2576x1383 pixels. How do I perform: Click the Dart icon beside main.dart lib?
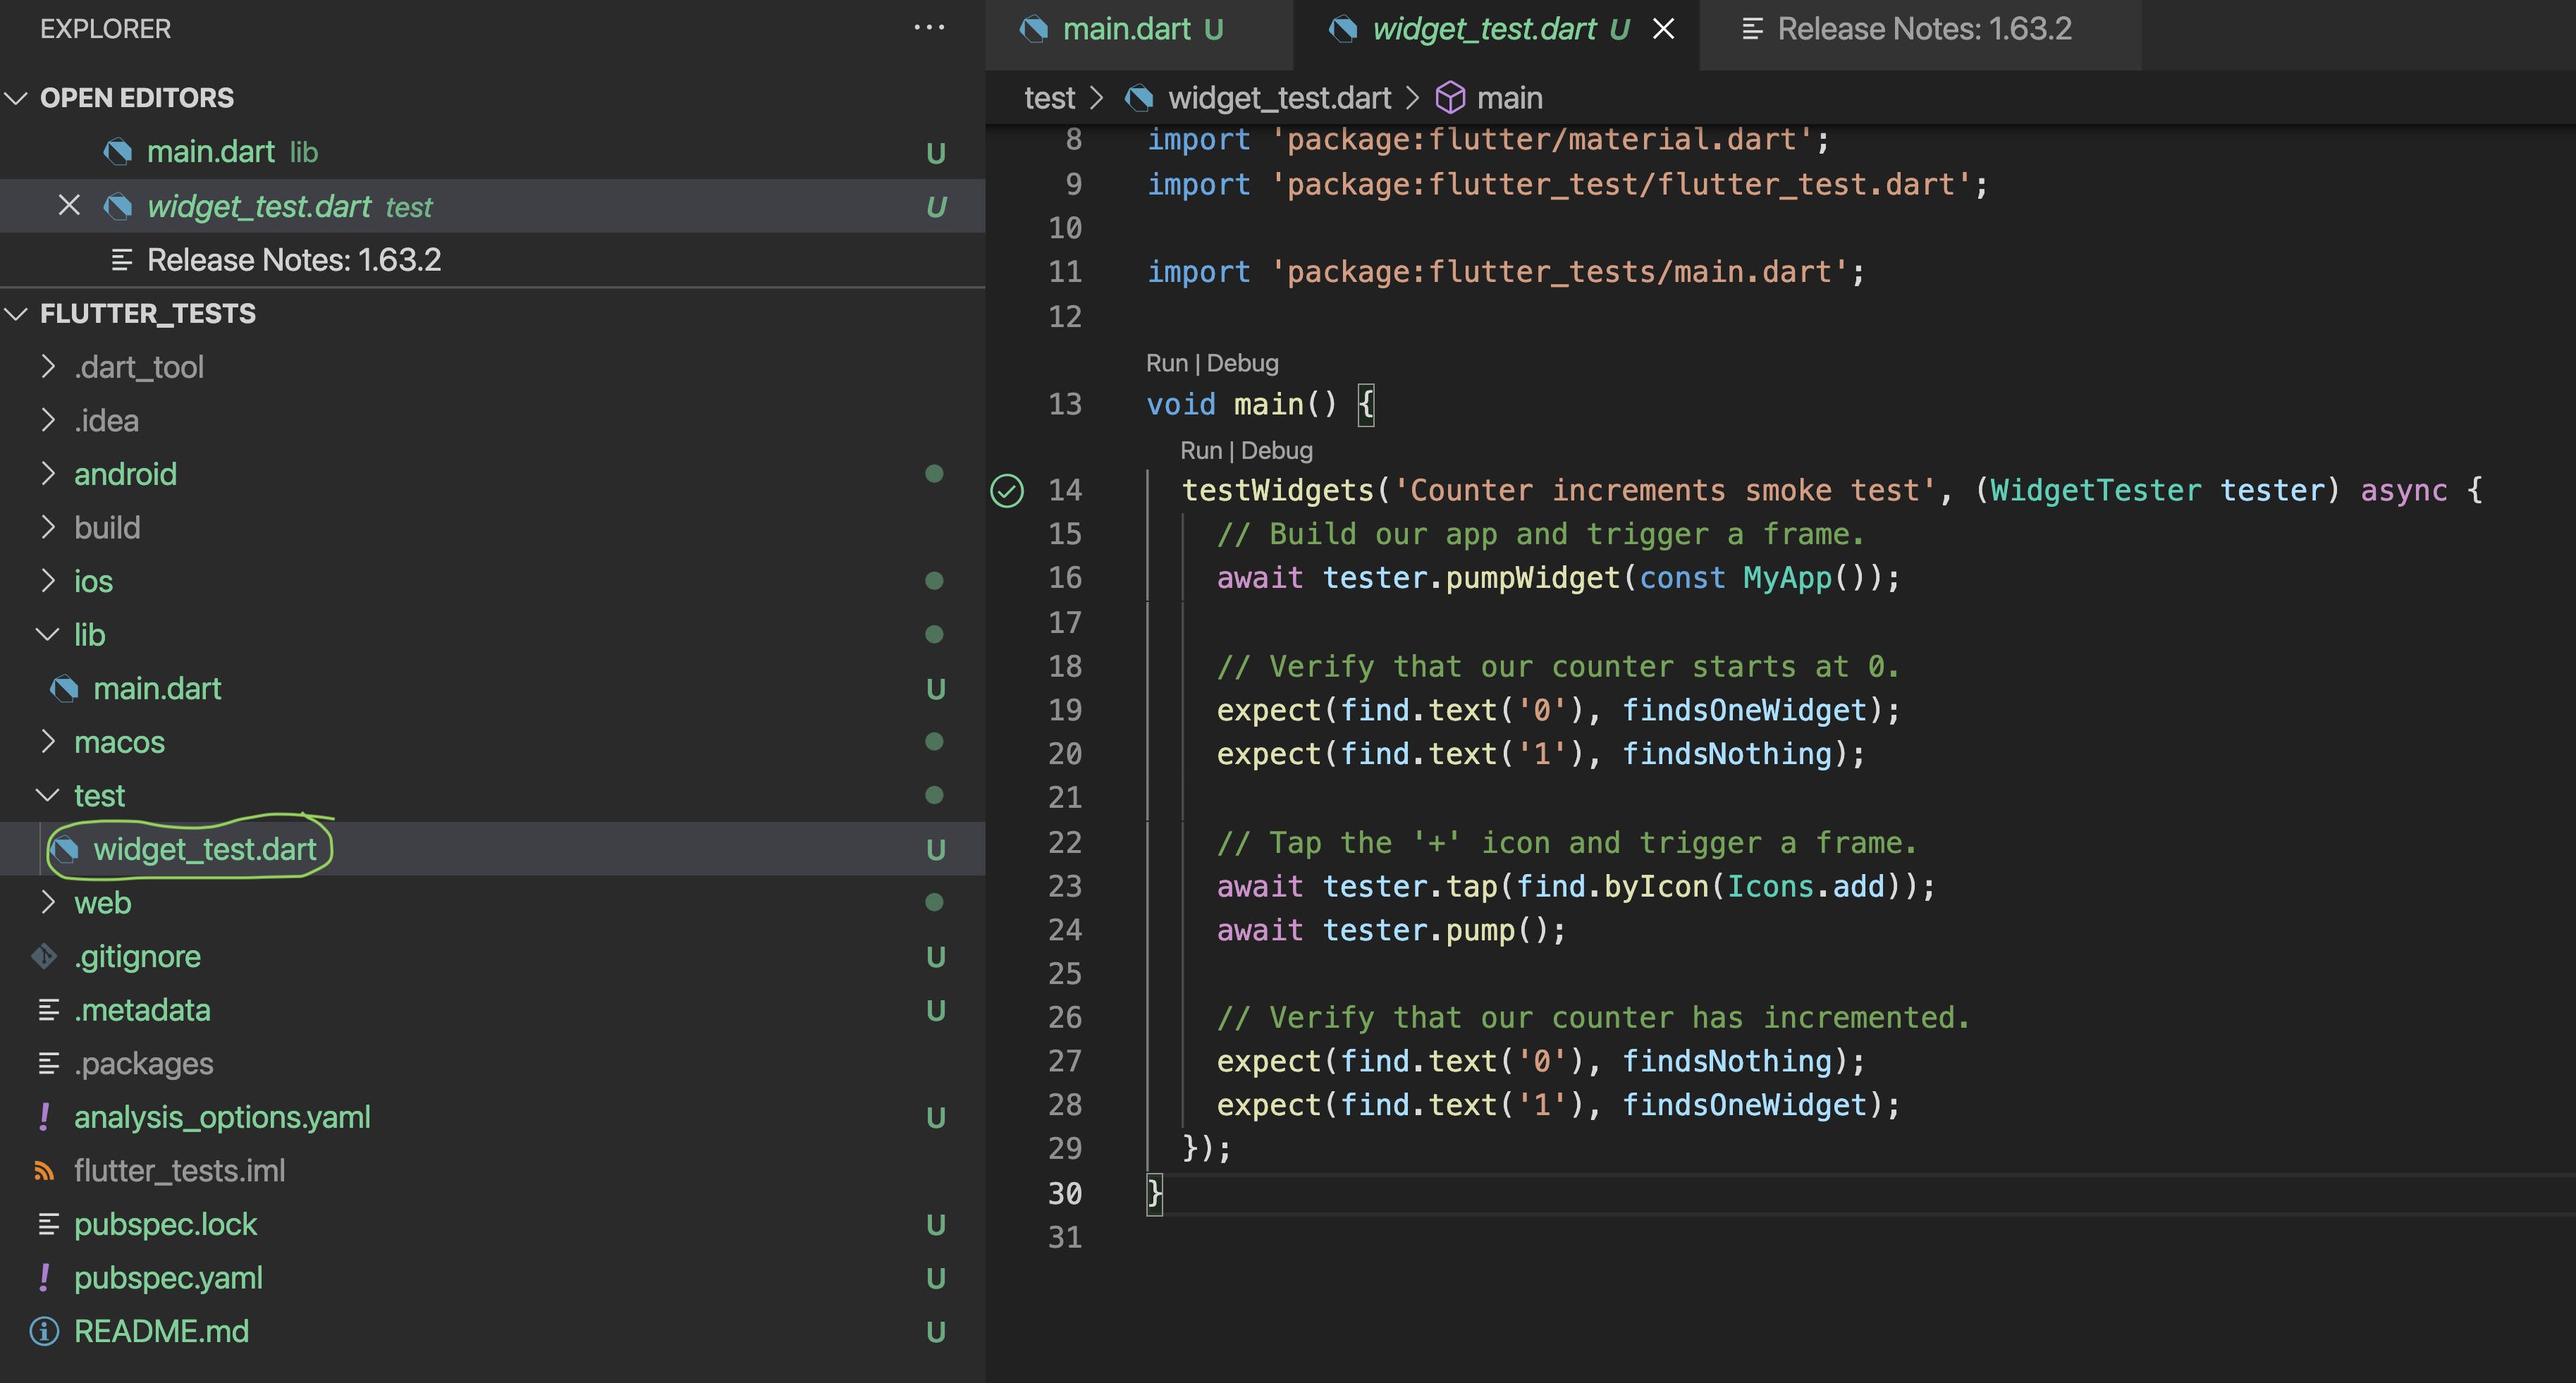pyautogui.click(x=117, y=152)
